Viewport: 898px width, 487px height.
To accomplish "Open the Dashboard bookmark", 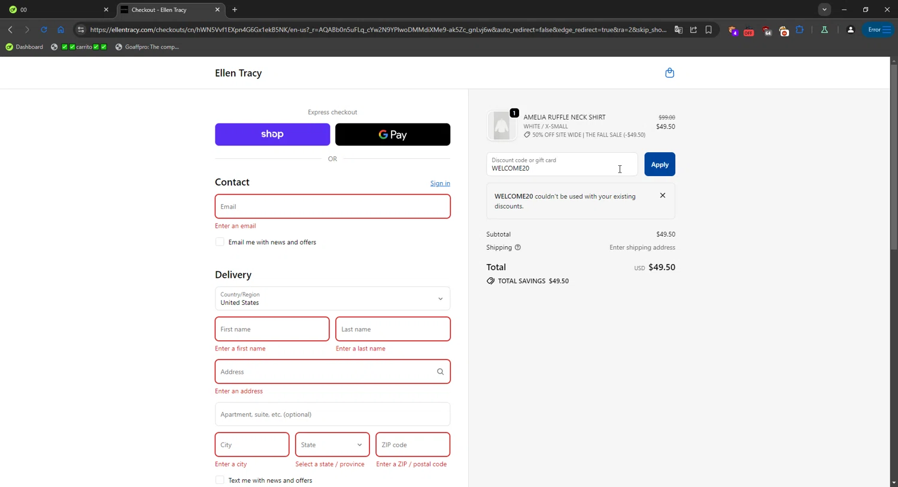I will (25, 47).
